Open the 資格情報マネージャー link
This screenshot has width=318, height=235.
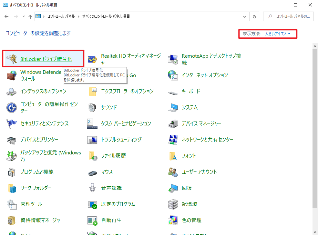pos(42,220)
